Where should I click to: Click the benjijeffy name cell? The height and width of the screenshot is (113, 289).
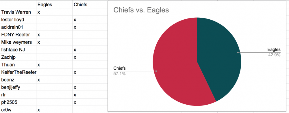[x=18, y=87]
